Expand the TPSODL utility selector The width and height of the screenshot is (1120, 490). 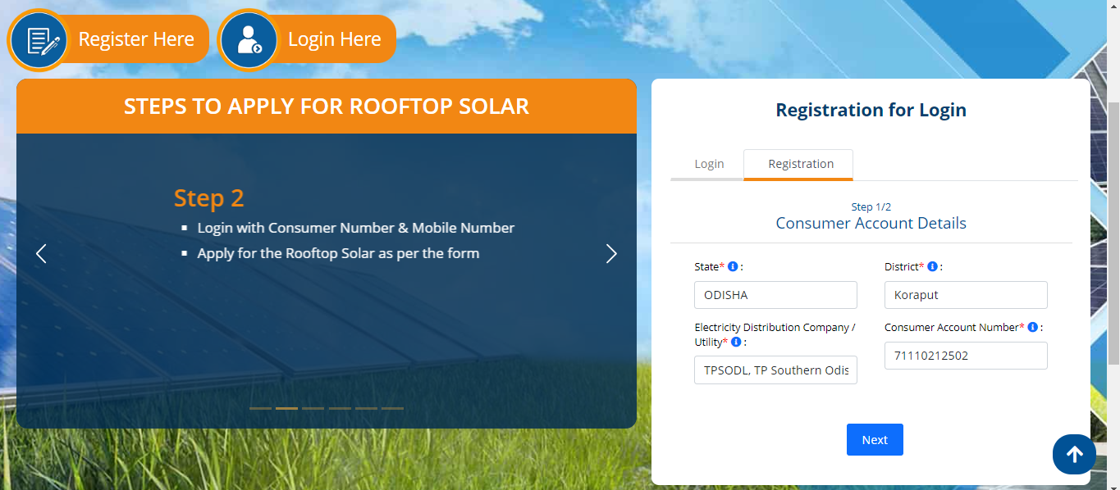point(775,370)
